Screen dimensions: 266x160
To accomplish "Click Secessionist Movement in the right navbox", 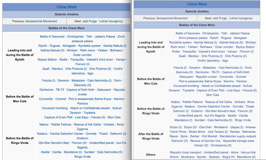I will point(172,18).
